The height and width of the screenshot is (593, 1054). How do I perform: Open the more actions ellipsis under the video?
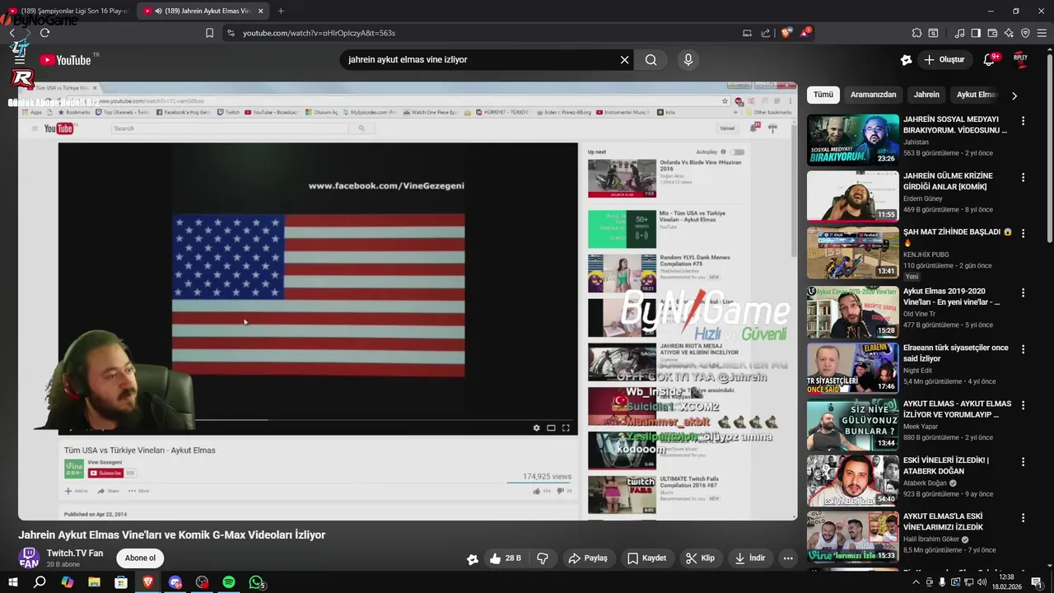(x=788, y=558)
